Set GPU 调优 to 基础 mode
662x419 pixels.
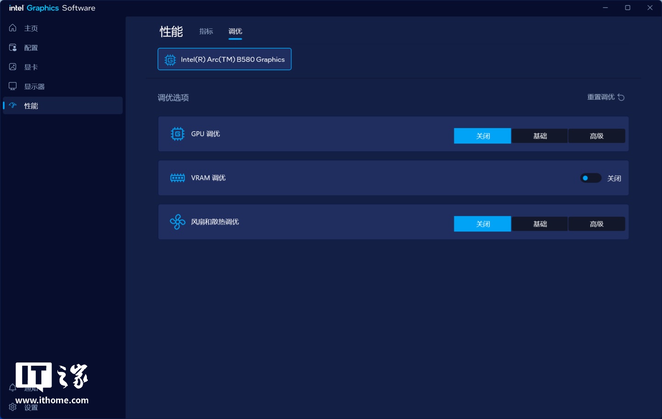(x=540, y=136)
